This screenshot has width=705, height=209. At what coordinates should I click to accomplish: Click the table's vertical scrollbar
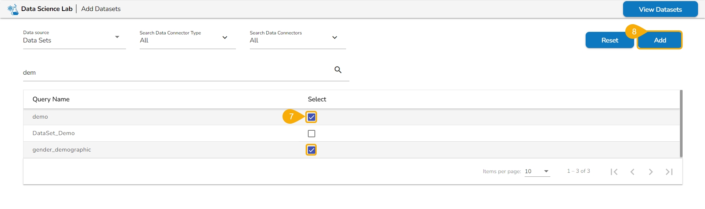click(x=681, y=124)
